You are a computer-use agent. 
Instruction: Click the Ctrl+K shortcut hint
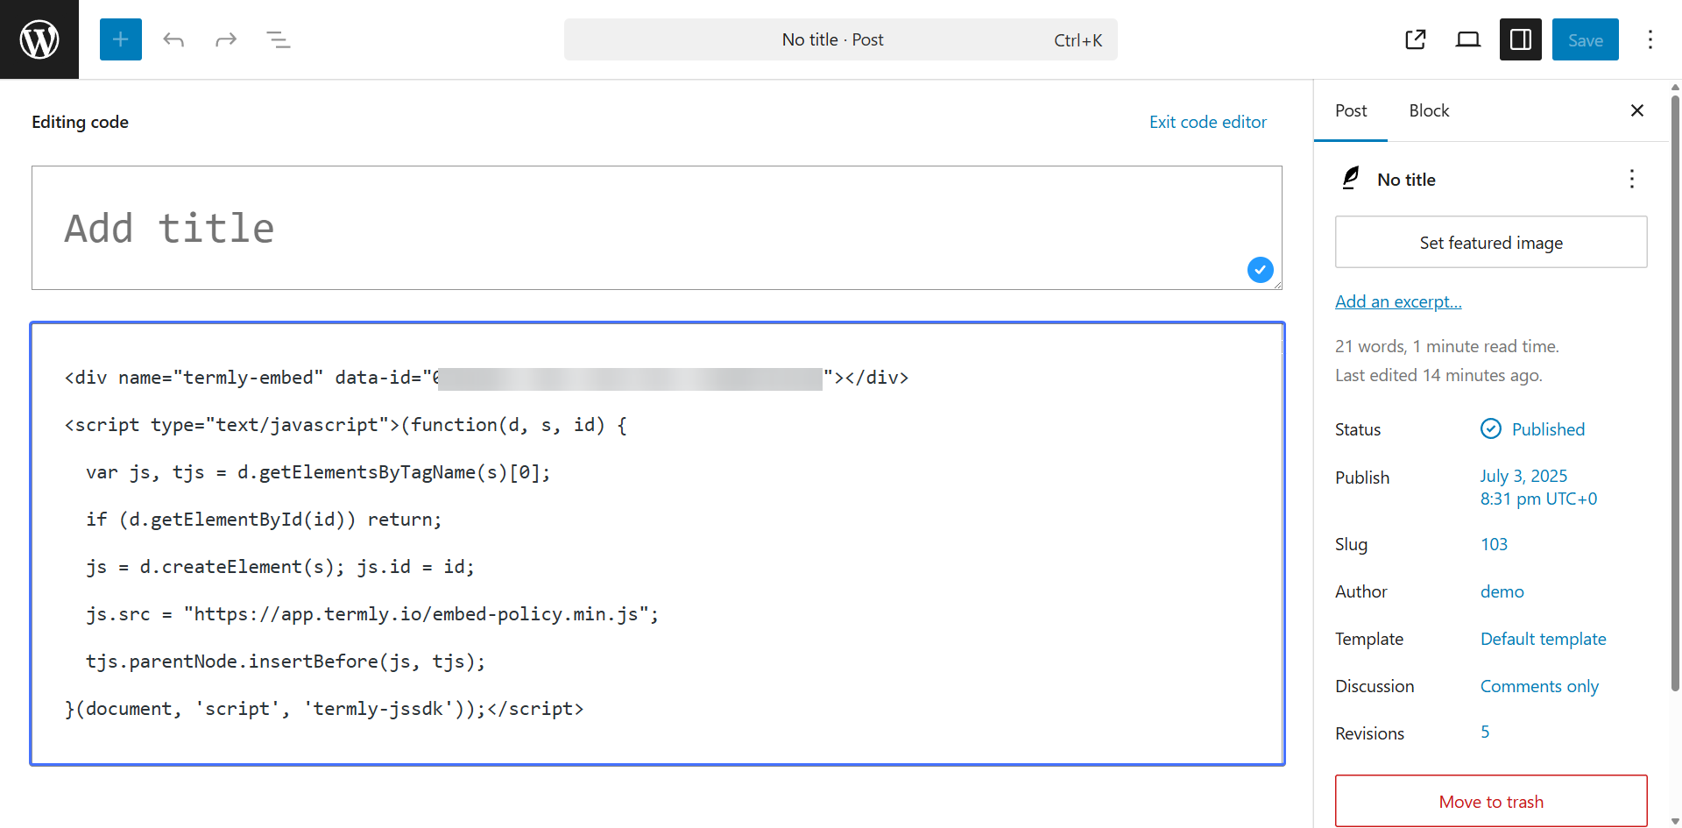[1078, 39]
